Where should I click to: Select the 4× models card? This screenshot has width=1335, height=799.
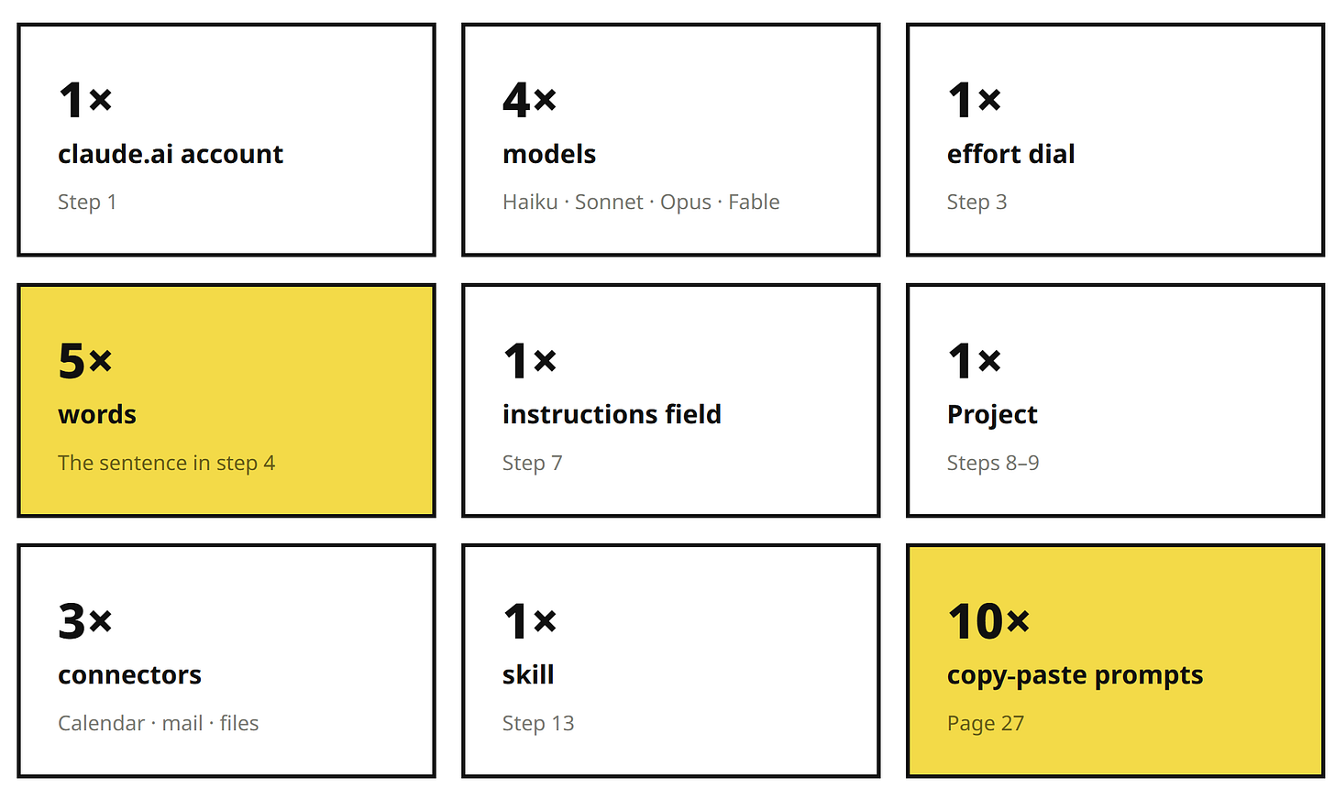(x=671, y=140)
